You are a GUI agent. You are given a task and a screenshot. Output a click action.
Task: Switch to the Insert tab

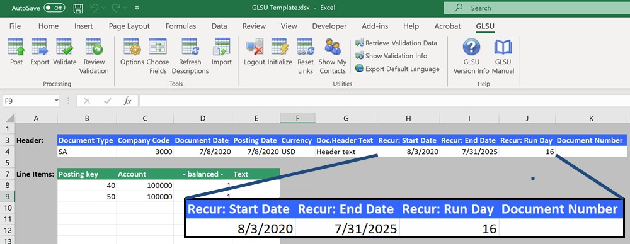(x=83, y=26)
